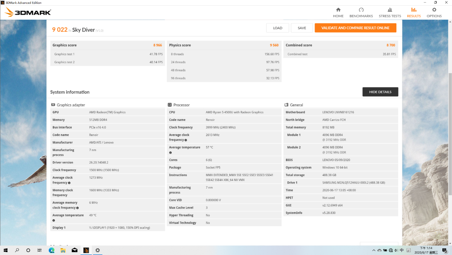Click GPU value AMD Radeon(TM) Graphics
Image resolution: width=452 pixels, height=255 pixels.
107,112
